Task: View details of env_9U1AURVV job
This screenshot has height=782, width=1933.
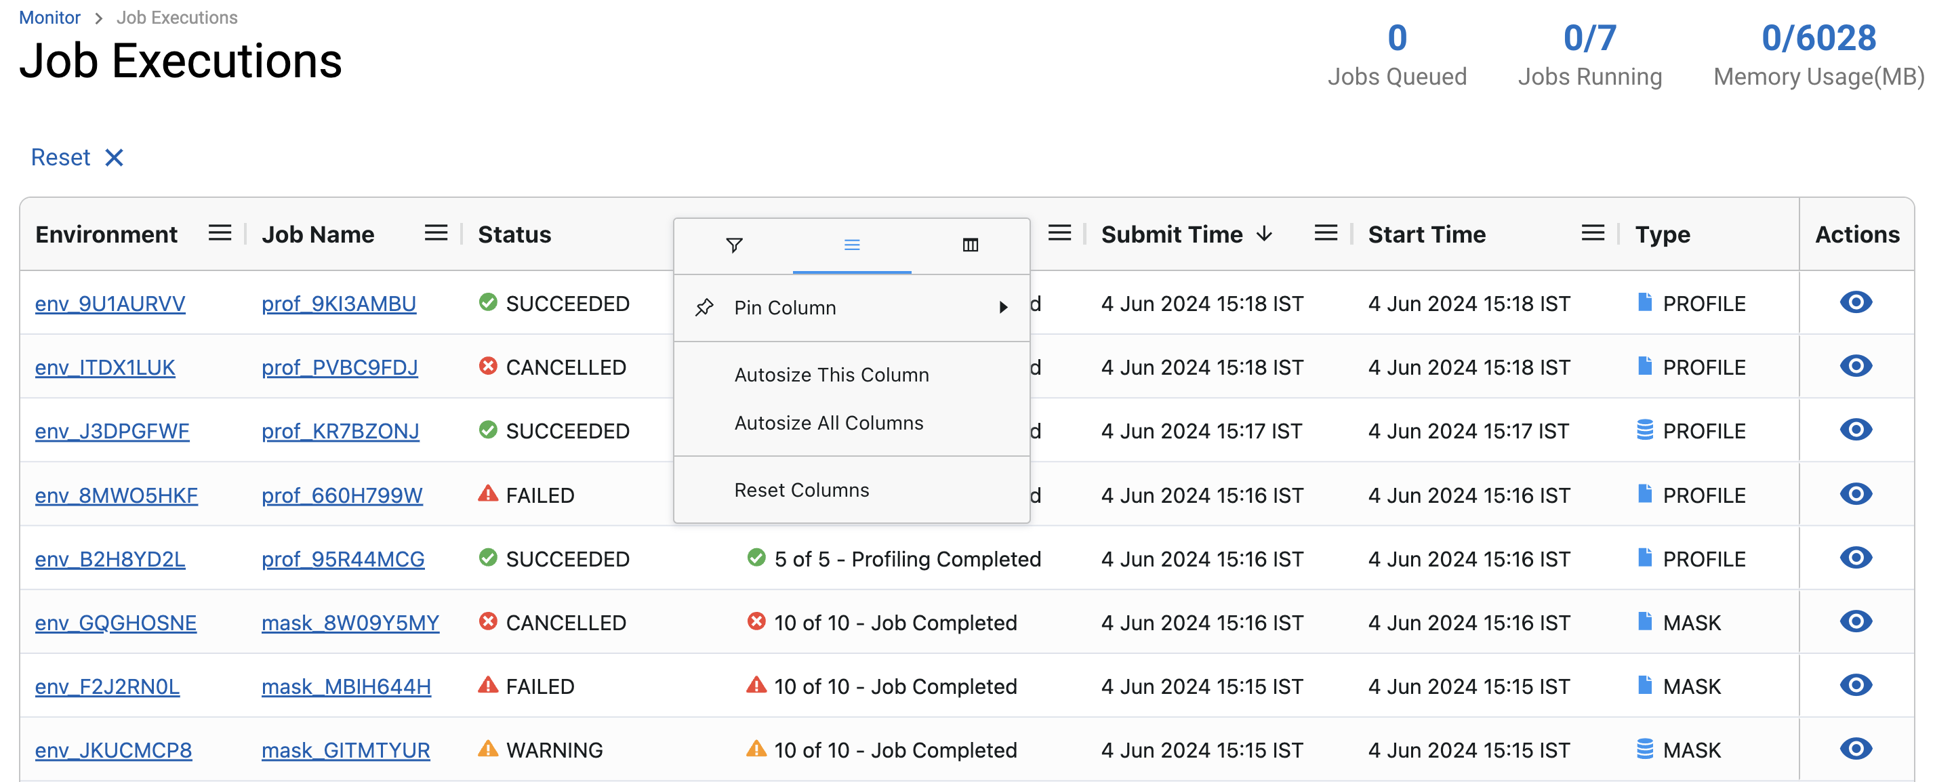Action: (1855, 302)
